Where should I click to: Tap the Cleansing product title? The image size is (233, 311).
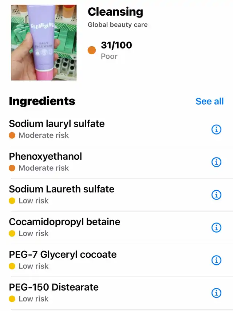[x=115, y=12]
